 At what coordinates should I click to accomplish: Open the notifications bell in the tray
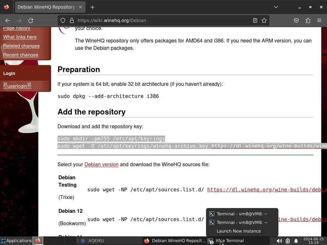(x=296, y=241)
